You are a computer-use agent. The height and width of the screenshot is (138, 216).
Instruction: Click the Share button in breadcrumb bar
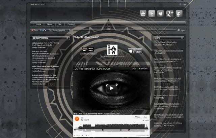[x=34, y=30]
